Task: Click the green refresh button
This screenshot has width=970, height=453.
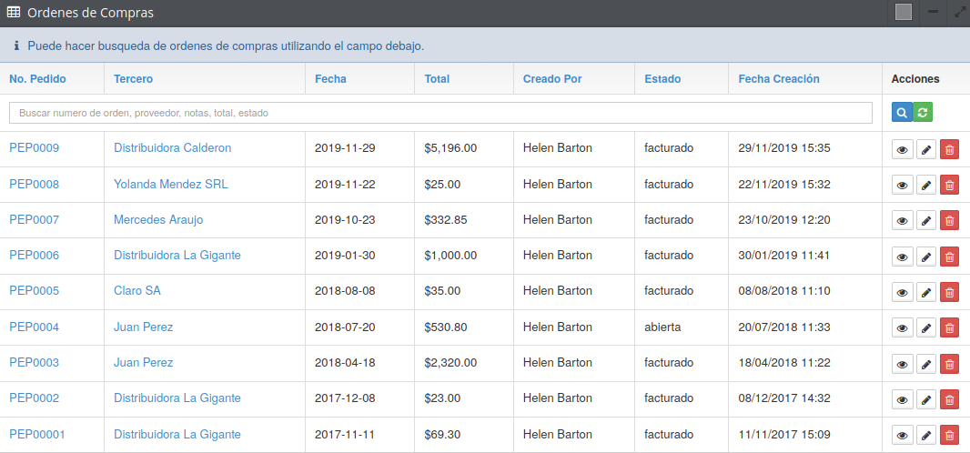Action: pyautogui.click(x=924, y=113)
